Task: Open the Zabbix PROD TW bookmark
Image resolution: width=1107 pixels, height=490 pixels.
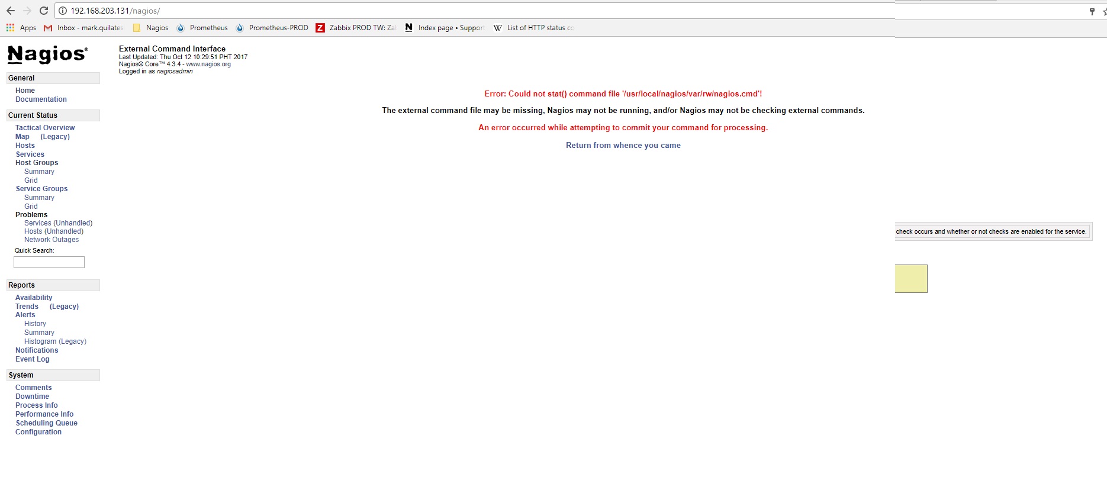Action: (x=356, y=28)
